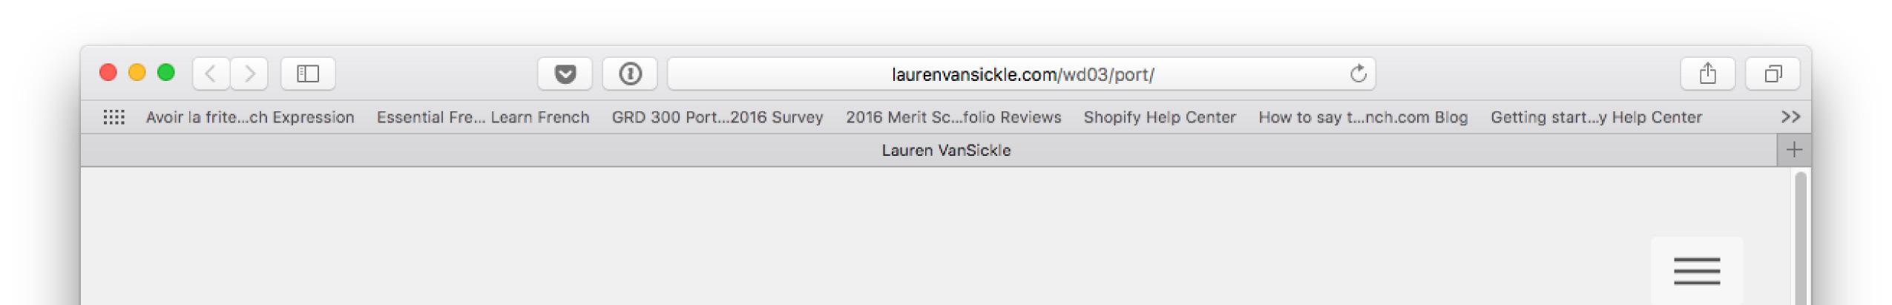Show all tabs overview icon
This screenshot has height=305, width=1892.
point(1773,73)
